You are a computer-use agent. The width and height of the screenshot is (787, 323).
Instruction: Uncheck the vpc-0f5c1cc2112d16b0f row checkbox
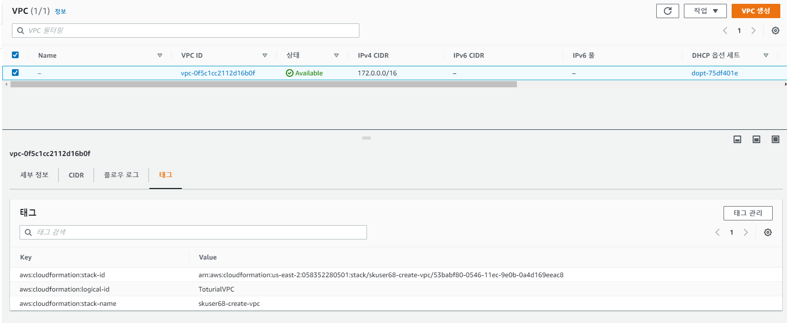pos(15,73)
